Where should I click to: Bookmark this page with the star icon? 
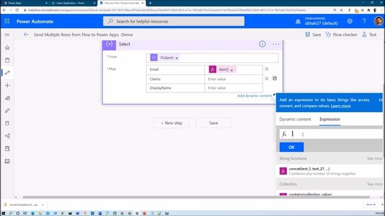pyautogui.click(x=341, y=10)
